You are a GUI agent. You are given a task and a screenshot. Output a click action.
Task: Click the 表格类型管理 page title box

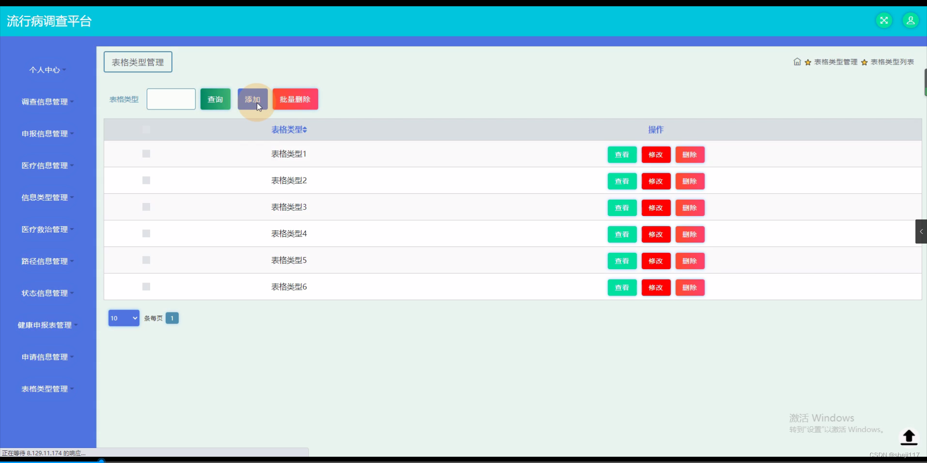(138, 62)
